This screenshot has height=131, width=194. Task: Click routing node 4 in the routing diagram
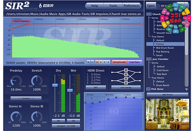coord(126,83)
